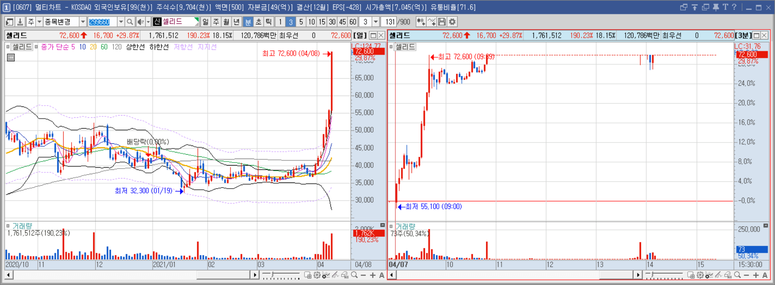This screenshot has height=285, width=775.
Task: Open the stock code history dropdown arrow
Action: coord(121,22)
